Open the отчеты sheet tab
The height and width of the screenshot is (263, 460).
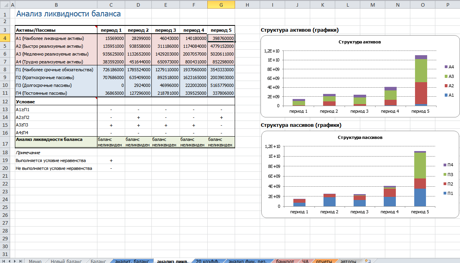[324, 261]
